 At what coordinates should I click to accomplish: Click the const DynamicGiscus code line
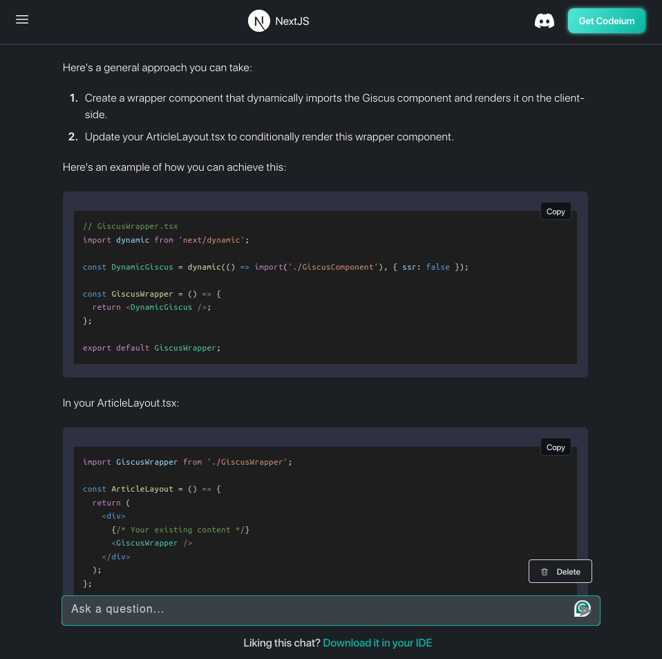coord(275,267)
